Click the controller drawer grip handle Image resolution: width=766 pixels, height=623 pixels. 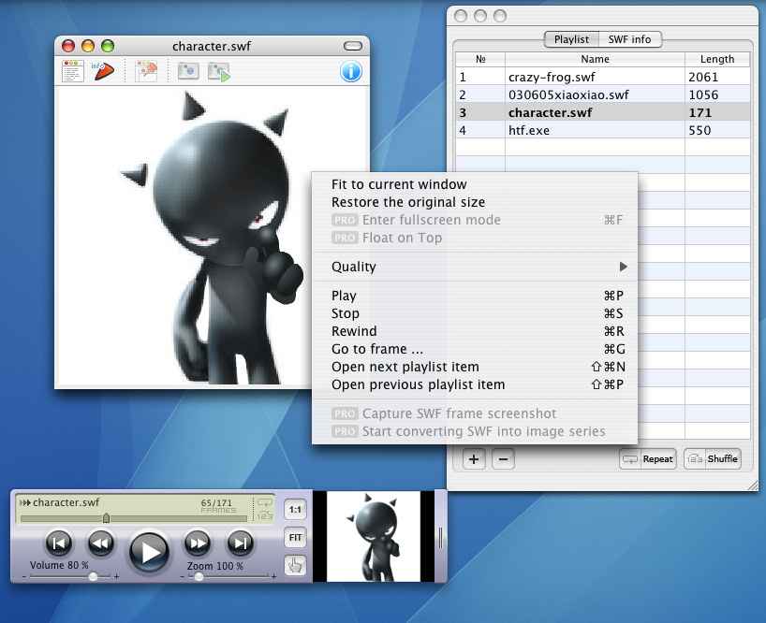tap(441, 537)
